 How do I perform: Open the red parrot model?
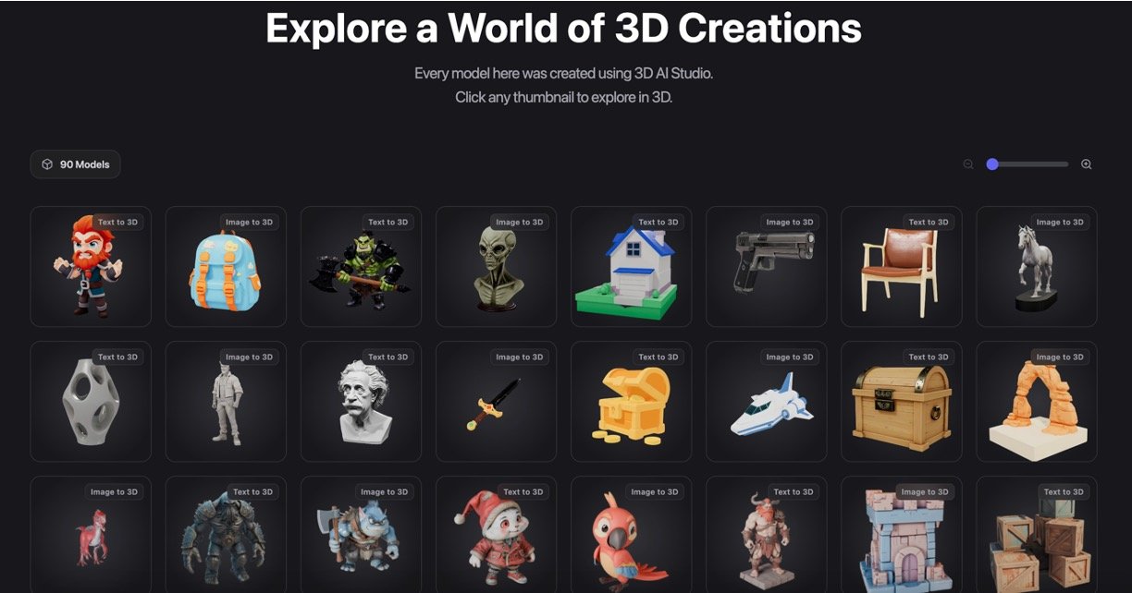[x=631, y=537]
